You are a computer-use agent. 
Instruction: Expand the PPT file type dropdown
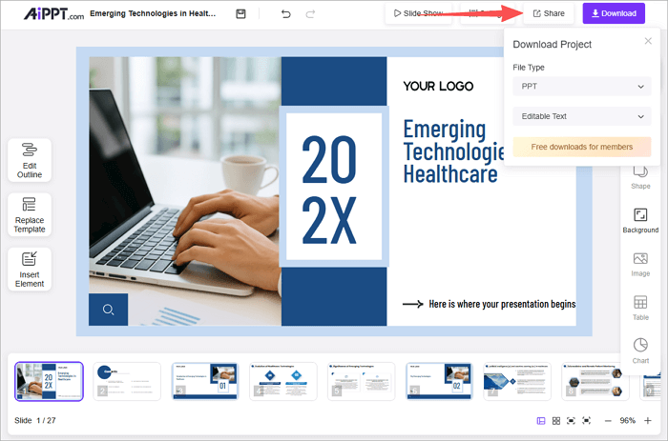[581, 87]
